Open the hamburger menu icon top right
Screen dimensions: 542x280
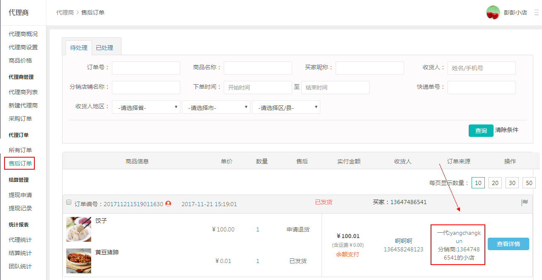537,12
